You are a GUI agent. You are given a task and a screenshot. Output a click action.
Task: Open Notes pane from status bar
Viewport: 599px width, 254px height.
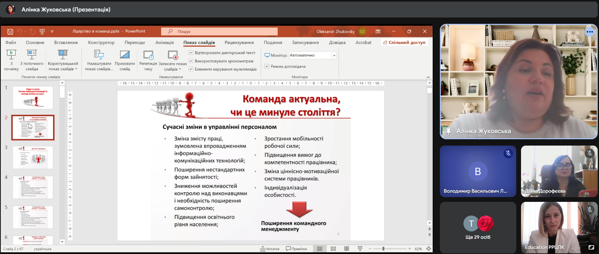coord(270,249)
